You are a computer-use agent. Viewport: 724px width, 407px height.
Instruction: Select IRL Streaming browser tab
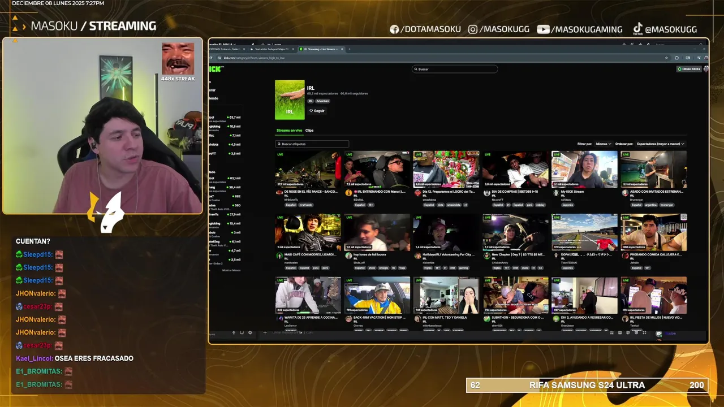point(321,49)
